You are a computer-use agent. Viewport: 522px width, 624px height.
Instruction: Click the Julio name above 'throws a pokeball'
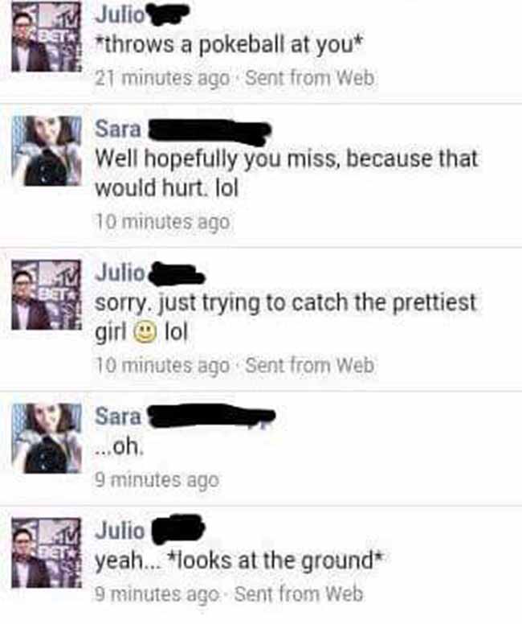click(x=120, y=15)
